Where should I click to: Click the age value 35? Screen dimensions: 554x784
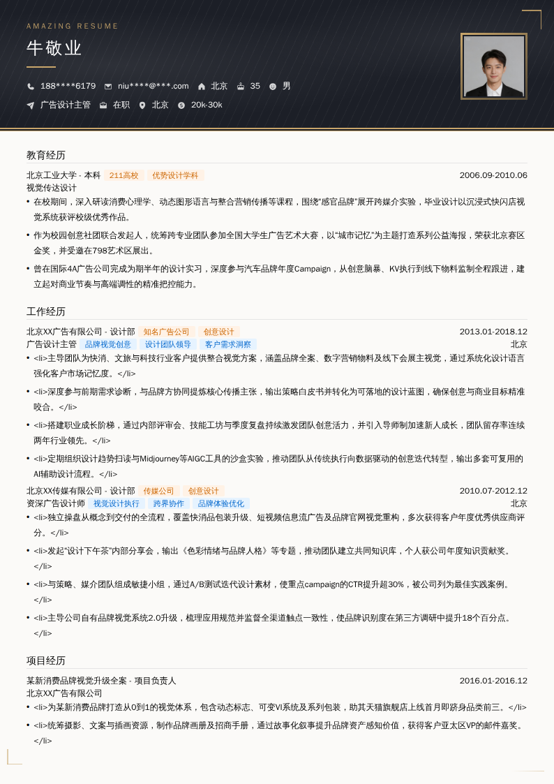coord(255,86)
